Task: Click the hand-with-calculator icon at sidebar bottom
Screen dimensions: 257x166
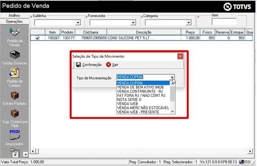Action: (x=14, y=152)
